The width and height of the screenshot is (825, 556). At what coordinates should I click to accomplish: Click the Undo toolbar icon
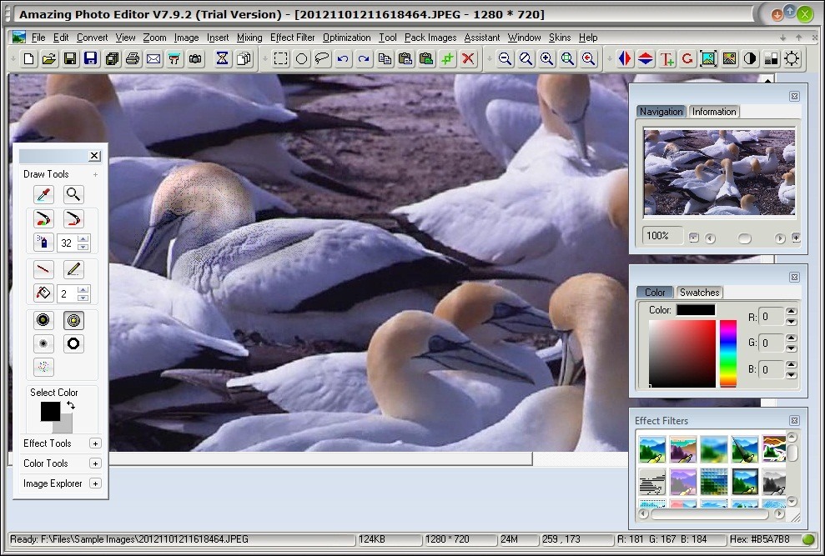(344, 58)
